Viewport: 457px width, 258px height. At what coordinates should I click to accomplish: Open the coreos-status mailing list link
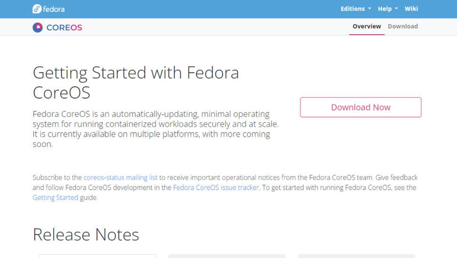[x=120, y=178]
